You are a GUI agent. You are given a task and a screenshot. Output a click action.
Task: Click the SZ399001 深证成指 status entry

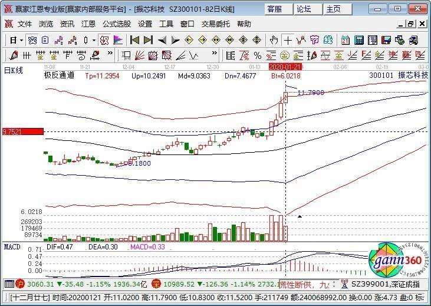click(386, 284)
